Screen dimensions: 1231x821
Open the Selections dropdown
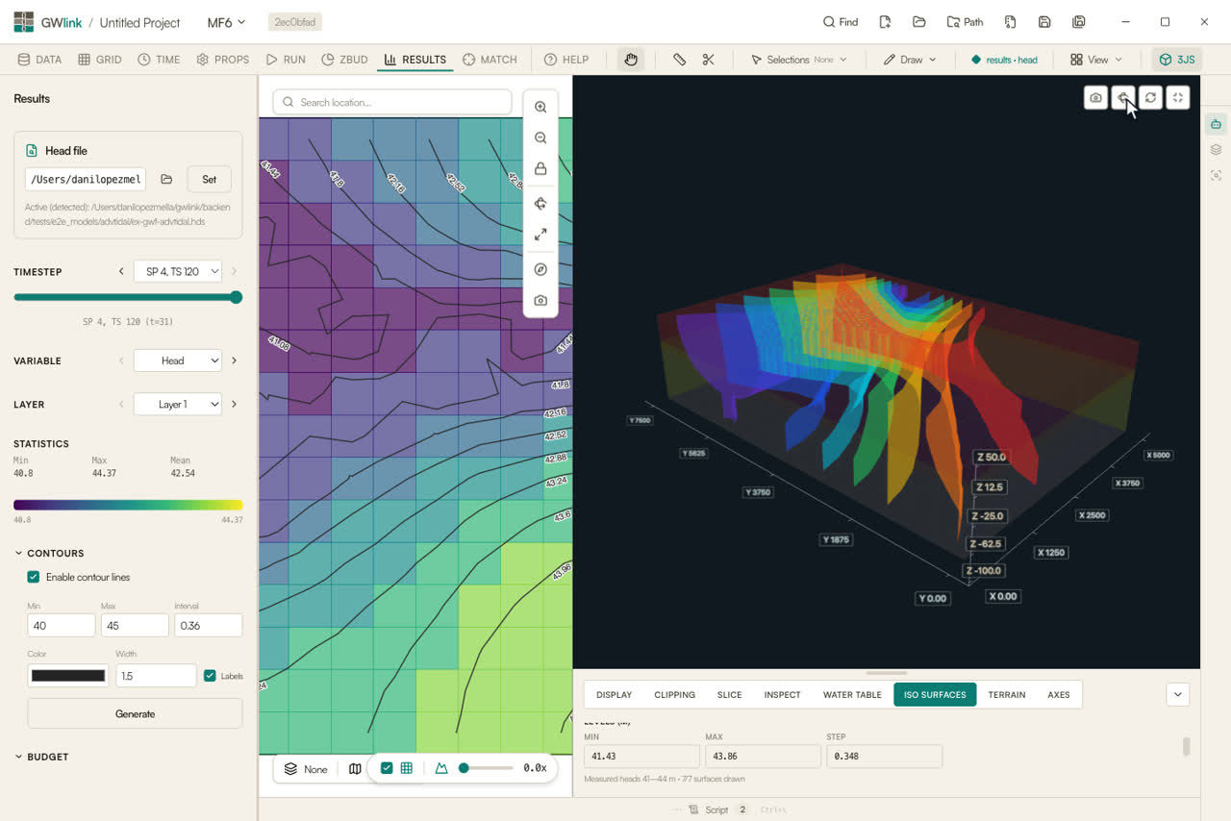[799, 60]
